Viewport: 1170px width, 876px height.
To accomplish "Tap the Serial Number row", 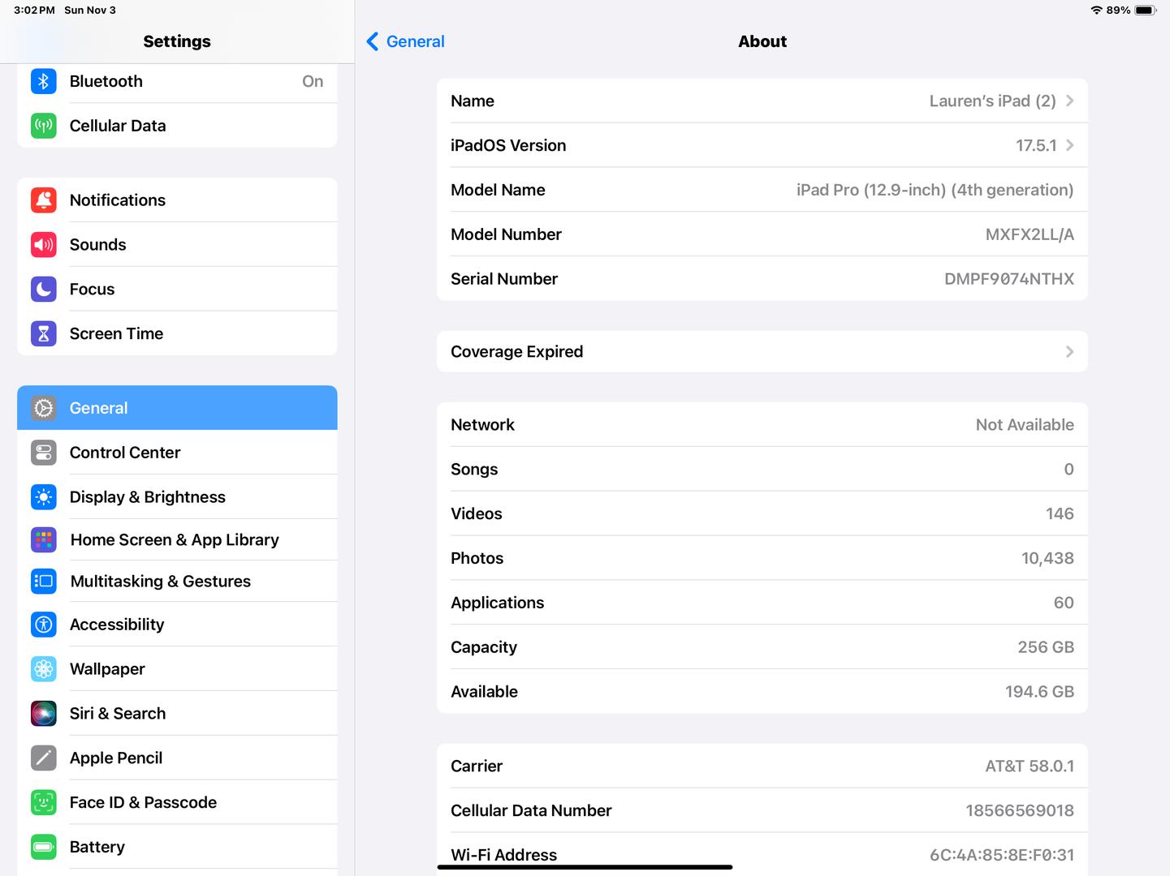I will click(x=762, y=279).
